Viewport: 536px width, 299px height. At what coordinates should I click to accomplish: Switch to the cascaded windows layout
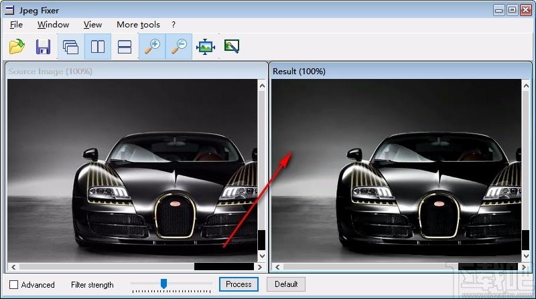(x=71, y=46)
